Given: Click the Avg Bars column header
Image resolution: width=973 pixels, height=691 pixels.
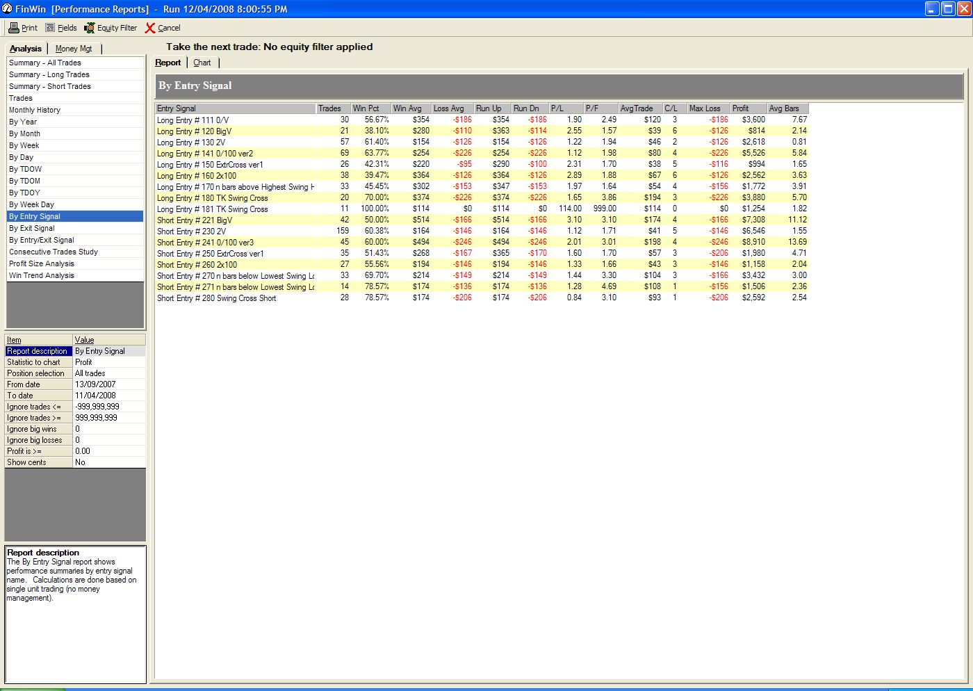Looking at the screenshot, I should 787,108.
